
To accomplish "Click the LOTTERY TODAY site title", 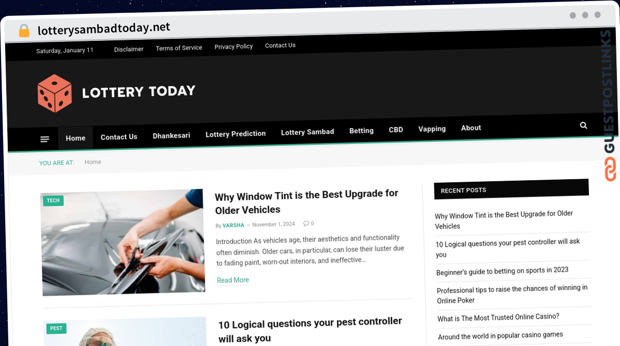I will pyautogui.click(x=138, y=92).
